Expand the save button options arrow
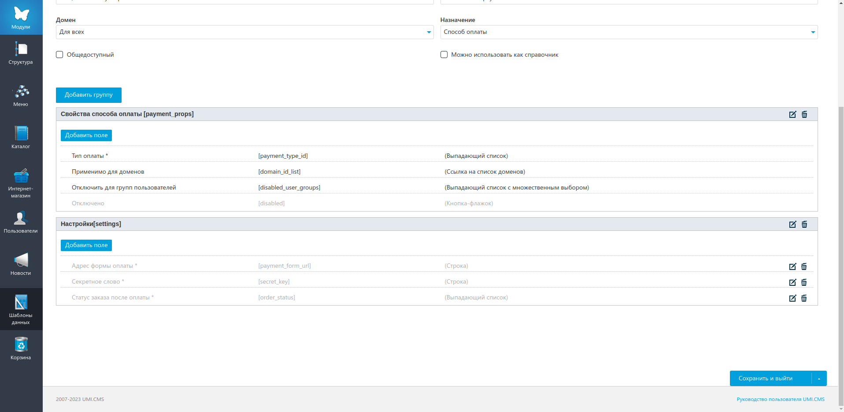This screenshot has width=844, height=412. [x=819, y=379]
